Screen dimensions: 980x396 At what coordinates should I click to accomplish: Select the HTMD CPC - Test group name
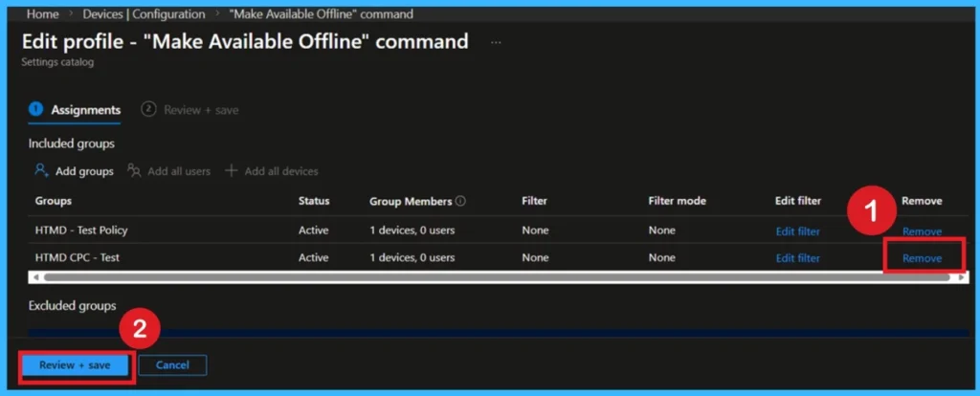[78, 257]
